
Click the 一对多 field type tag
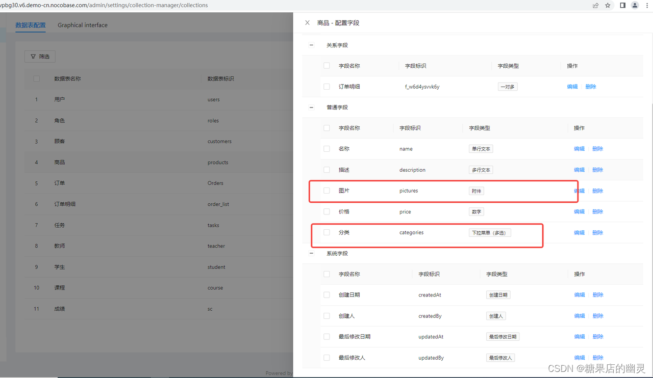click(508, 87)
